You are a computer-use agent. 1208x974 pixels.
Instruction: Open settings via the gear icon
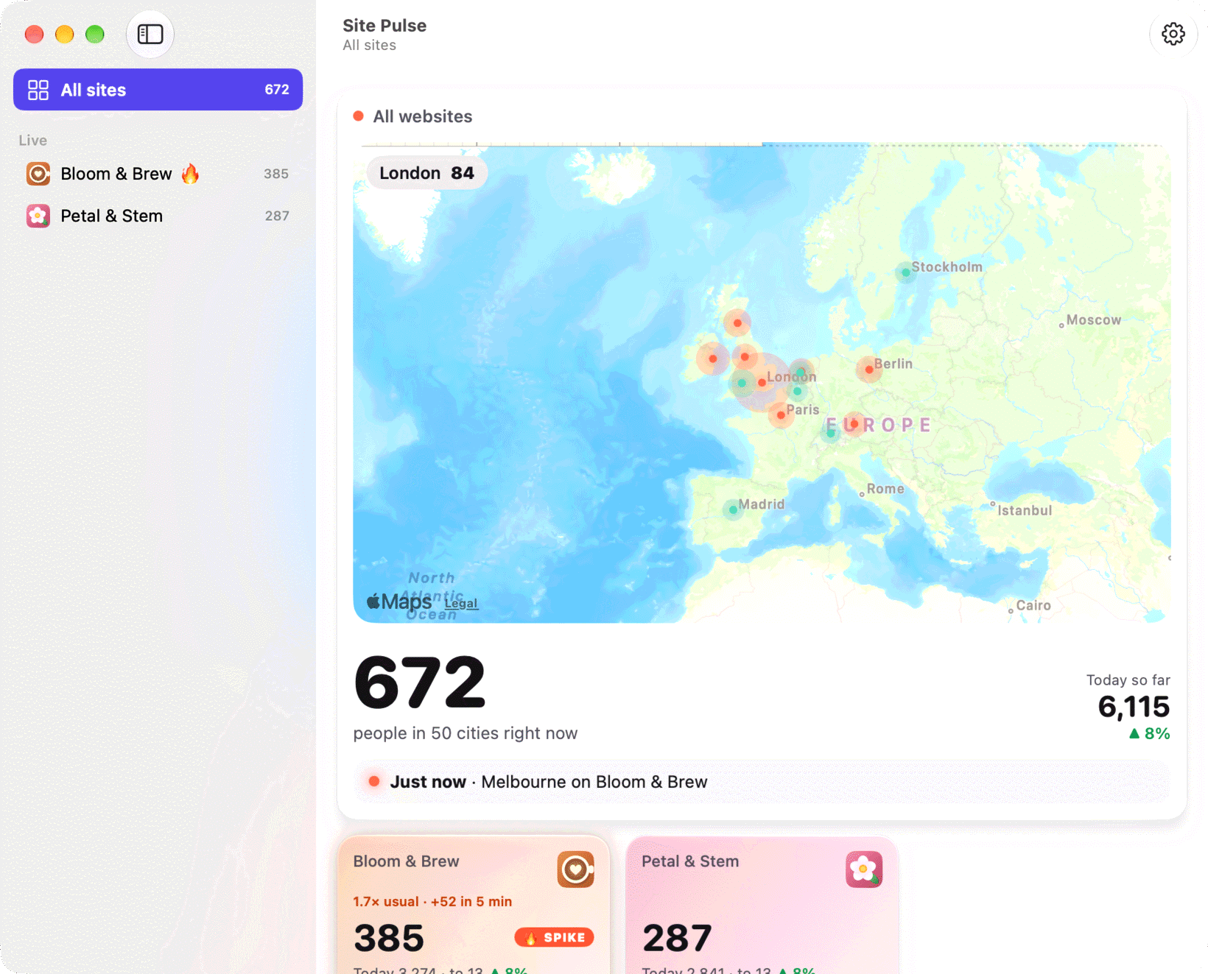[1173, 34]
